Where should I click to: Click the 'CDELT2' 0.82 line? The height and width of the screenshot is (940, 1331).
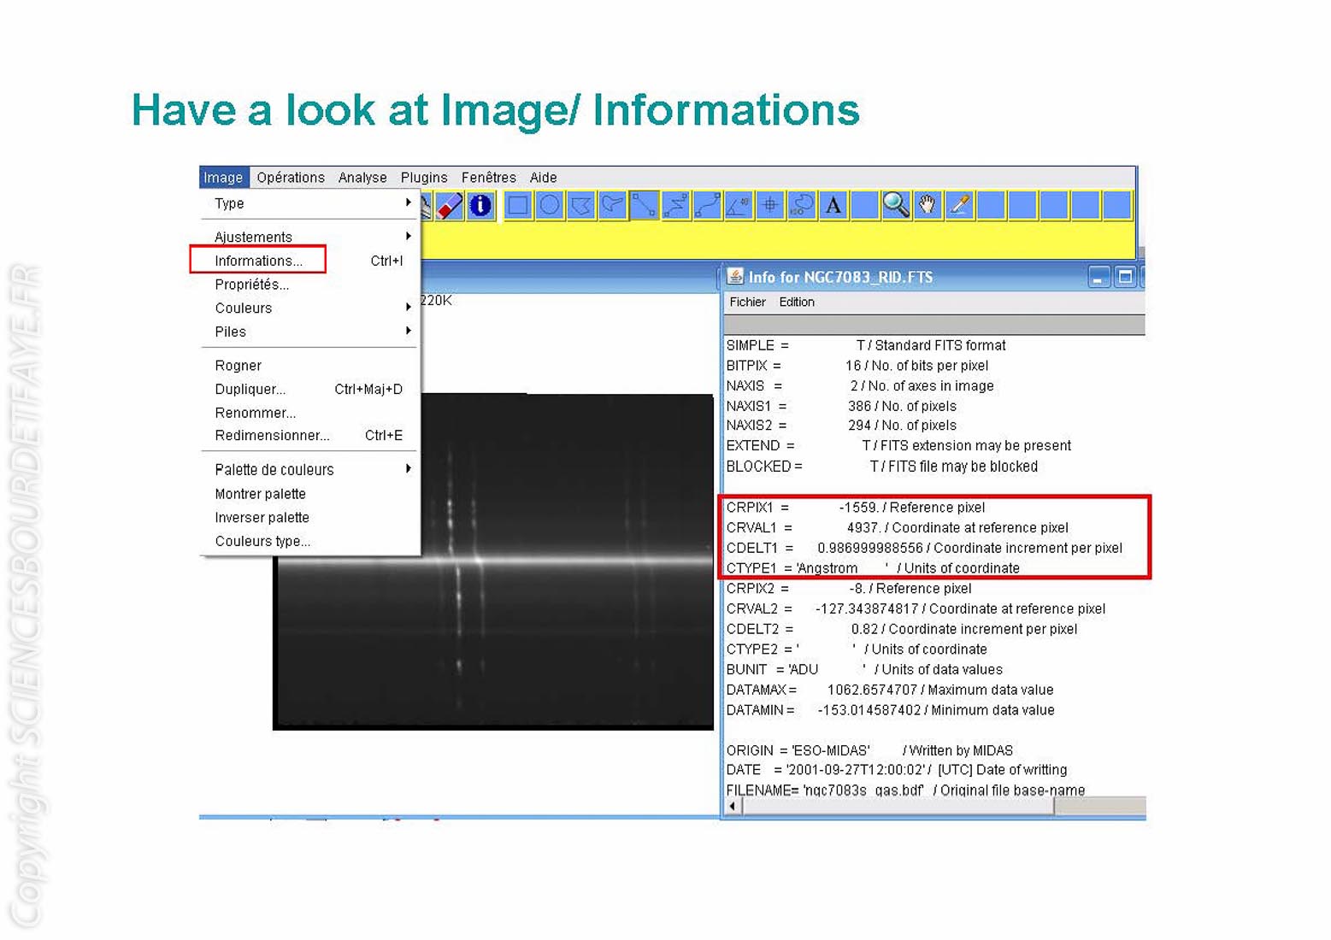[x=902, y=629]
